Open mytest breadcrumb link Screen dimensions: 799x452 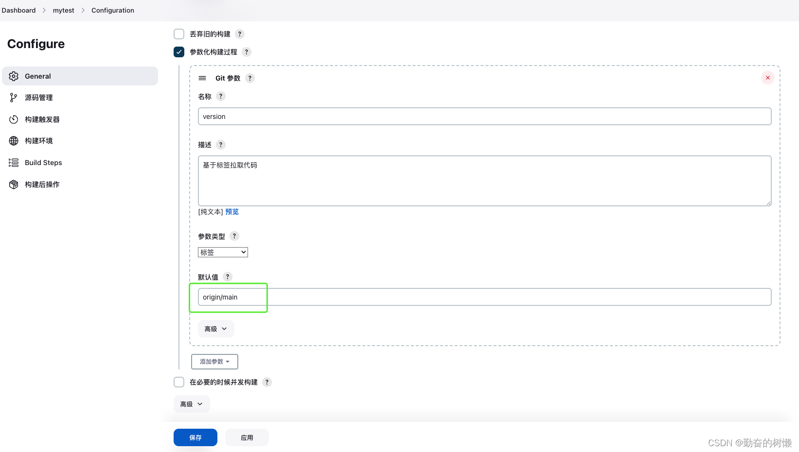[64, 10]
